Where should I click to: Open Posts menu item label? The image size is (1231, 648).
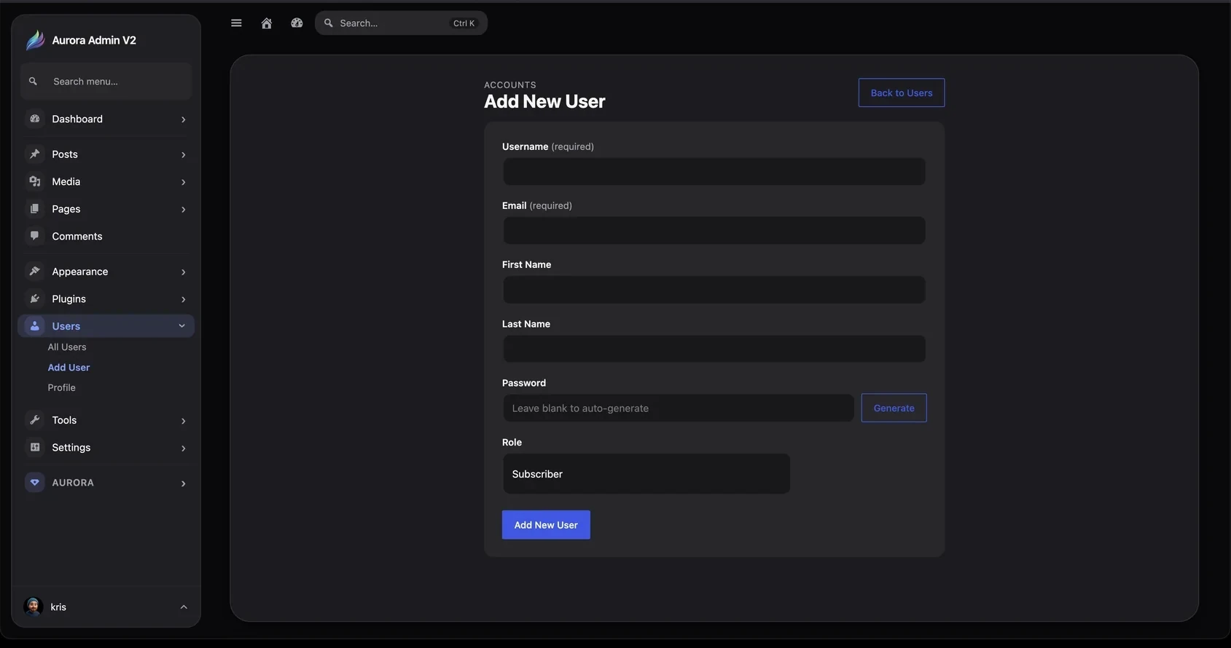pyautogui.click(x=65, y=154)
